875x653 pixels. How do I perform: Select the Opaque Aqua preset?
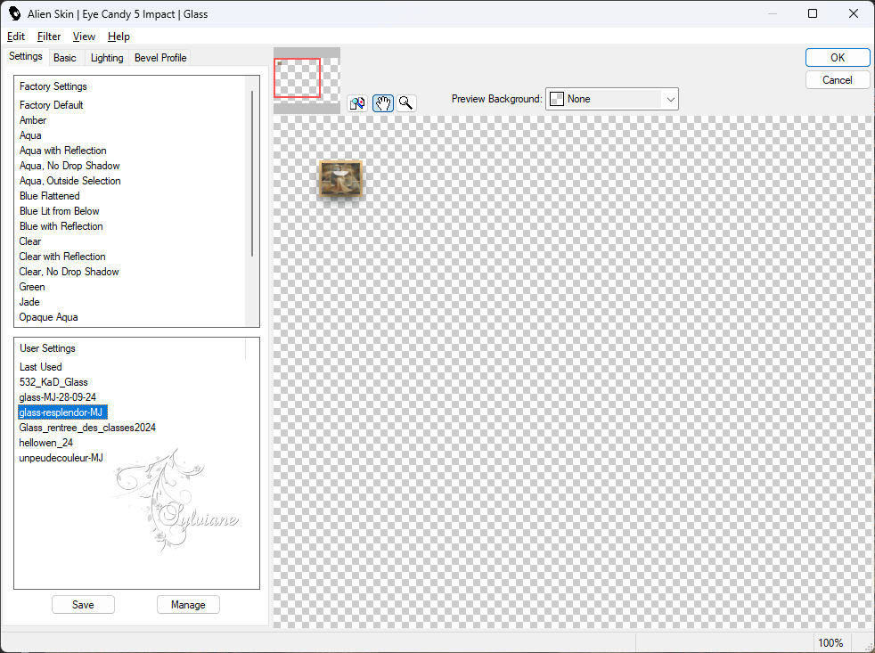[48, 316]
